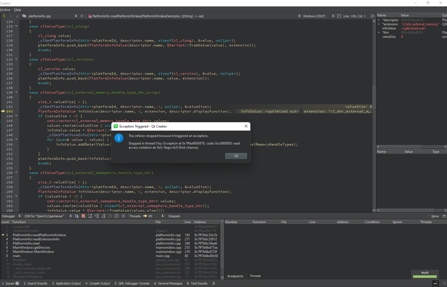Step into the current function call
This screenshot has width=447, height=287.
coord(97,216)
